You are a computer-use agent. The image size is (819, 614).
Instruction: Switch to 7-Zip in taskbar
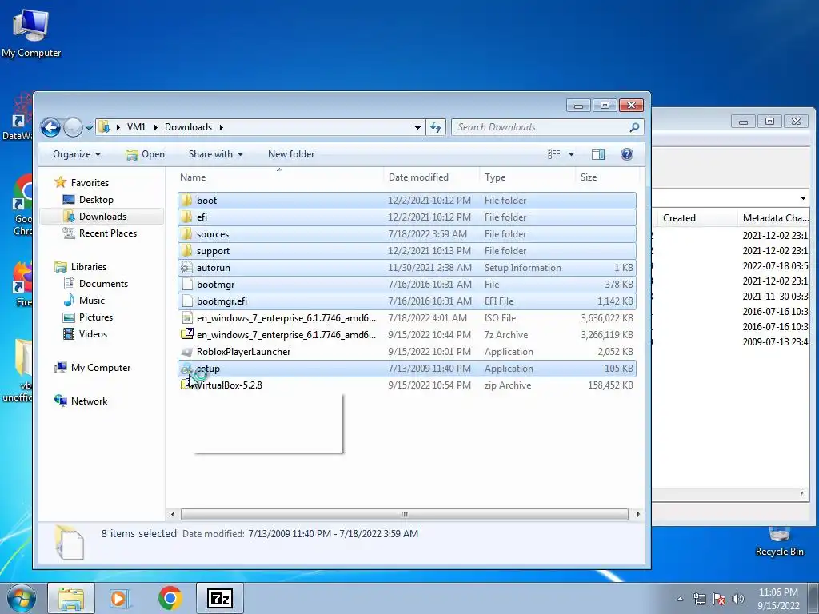pyautogui.click(x=219, y=598)
